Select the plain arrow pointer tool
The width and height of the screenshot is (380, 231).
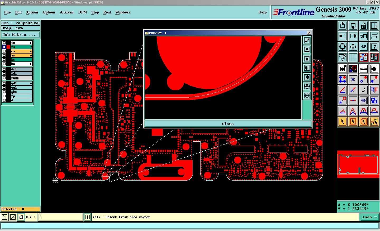click(343, 122)
